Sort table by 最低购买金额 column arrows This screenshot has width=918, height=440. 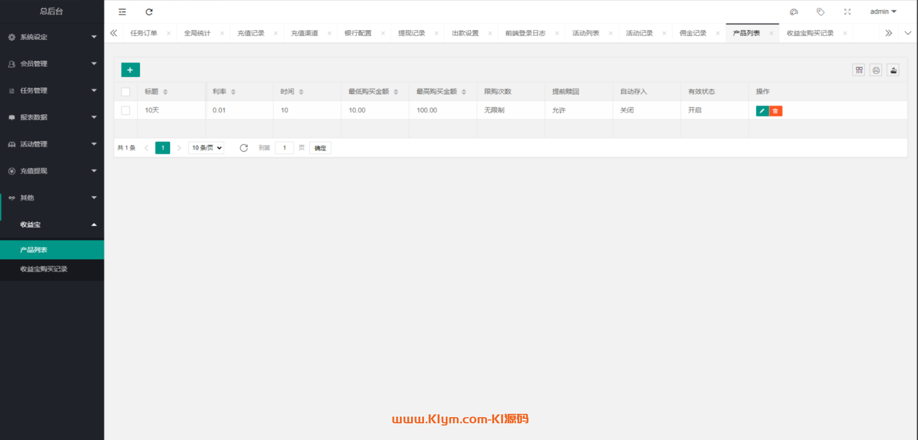click(x=396, y=92)
